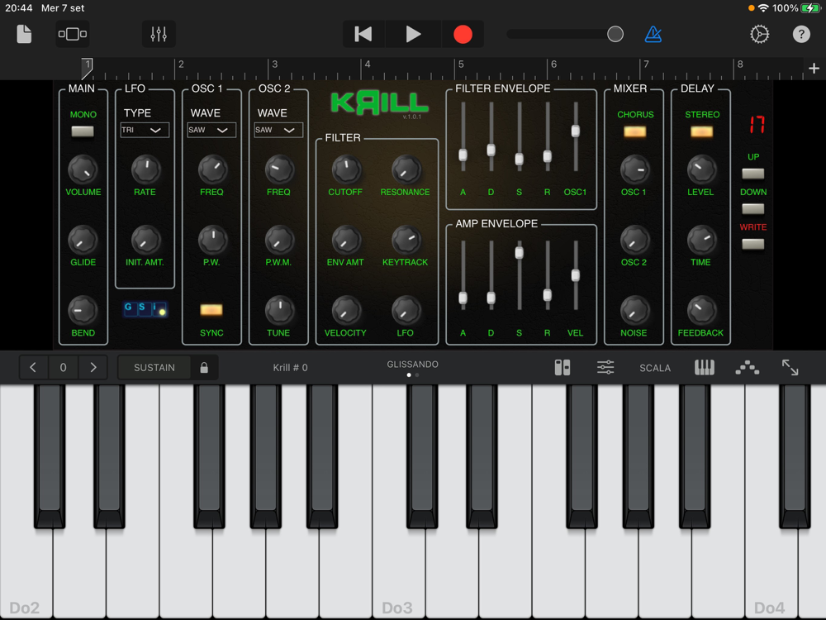The height and width of the screenshot is (620, 826).
Task: Toggle the STEREO switch in DELAY
Action: coord(701,131)
